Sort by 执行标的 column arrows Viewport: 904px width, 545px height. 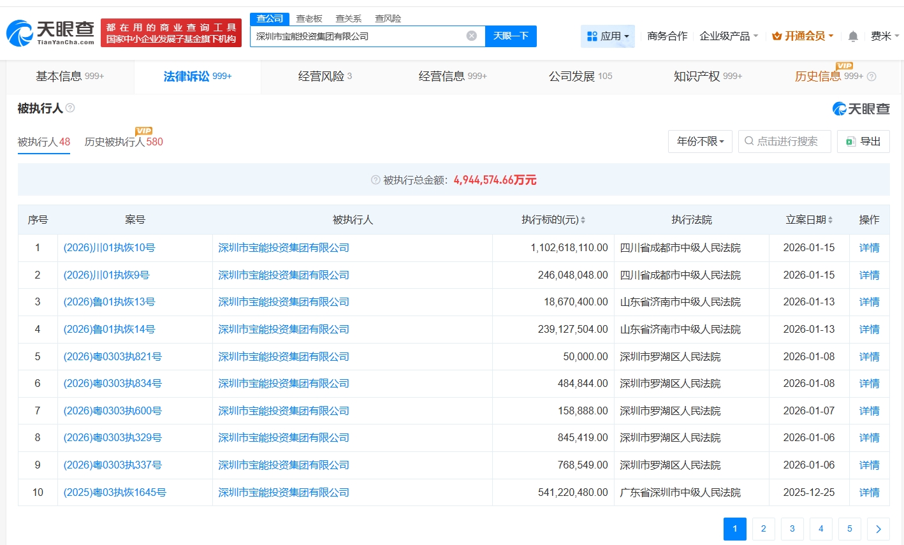tap(583, 220)
